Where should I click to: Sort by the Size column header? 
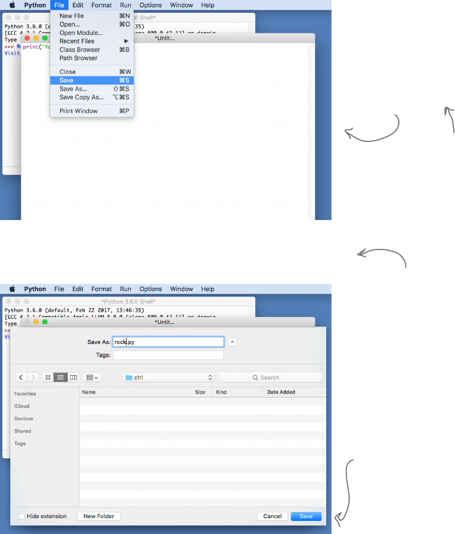tap(190, 392)
